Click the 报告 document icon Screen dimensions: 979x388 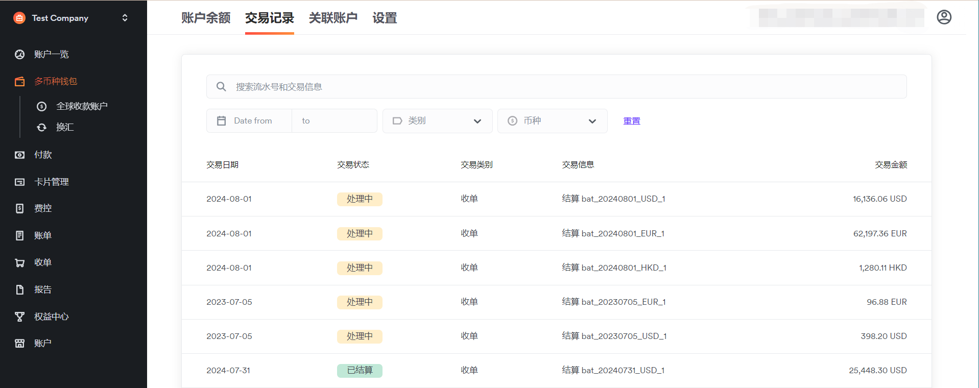[x=20, y=289]
